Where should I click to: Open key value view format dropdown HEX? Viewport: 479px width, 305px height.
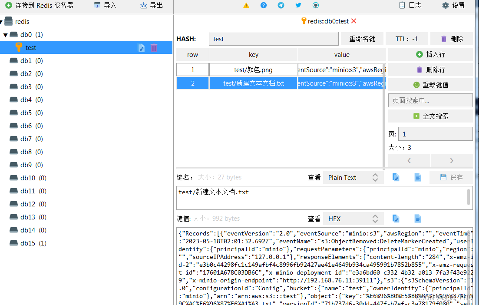click(353, 219)
